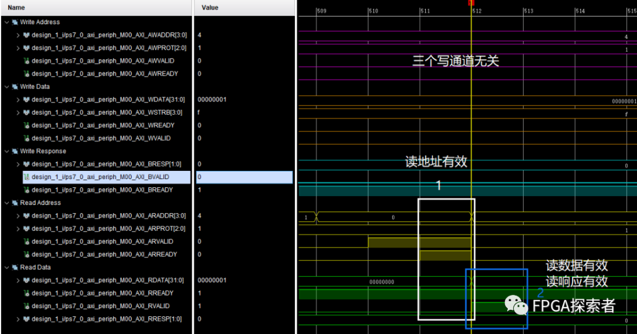Click the Value column header

(210, 8)
